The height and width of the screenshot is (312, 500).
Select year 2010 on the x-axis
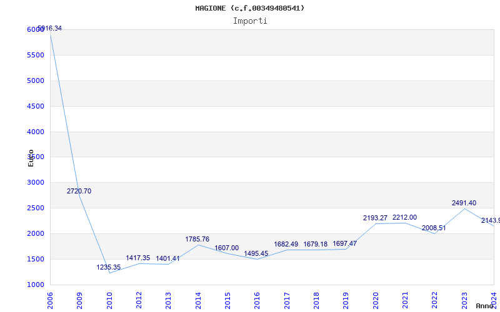[x=109, y=299]
